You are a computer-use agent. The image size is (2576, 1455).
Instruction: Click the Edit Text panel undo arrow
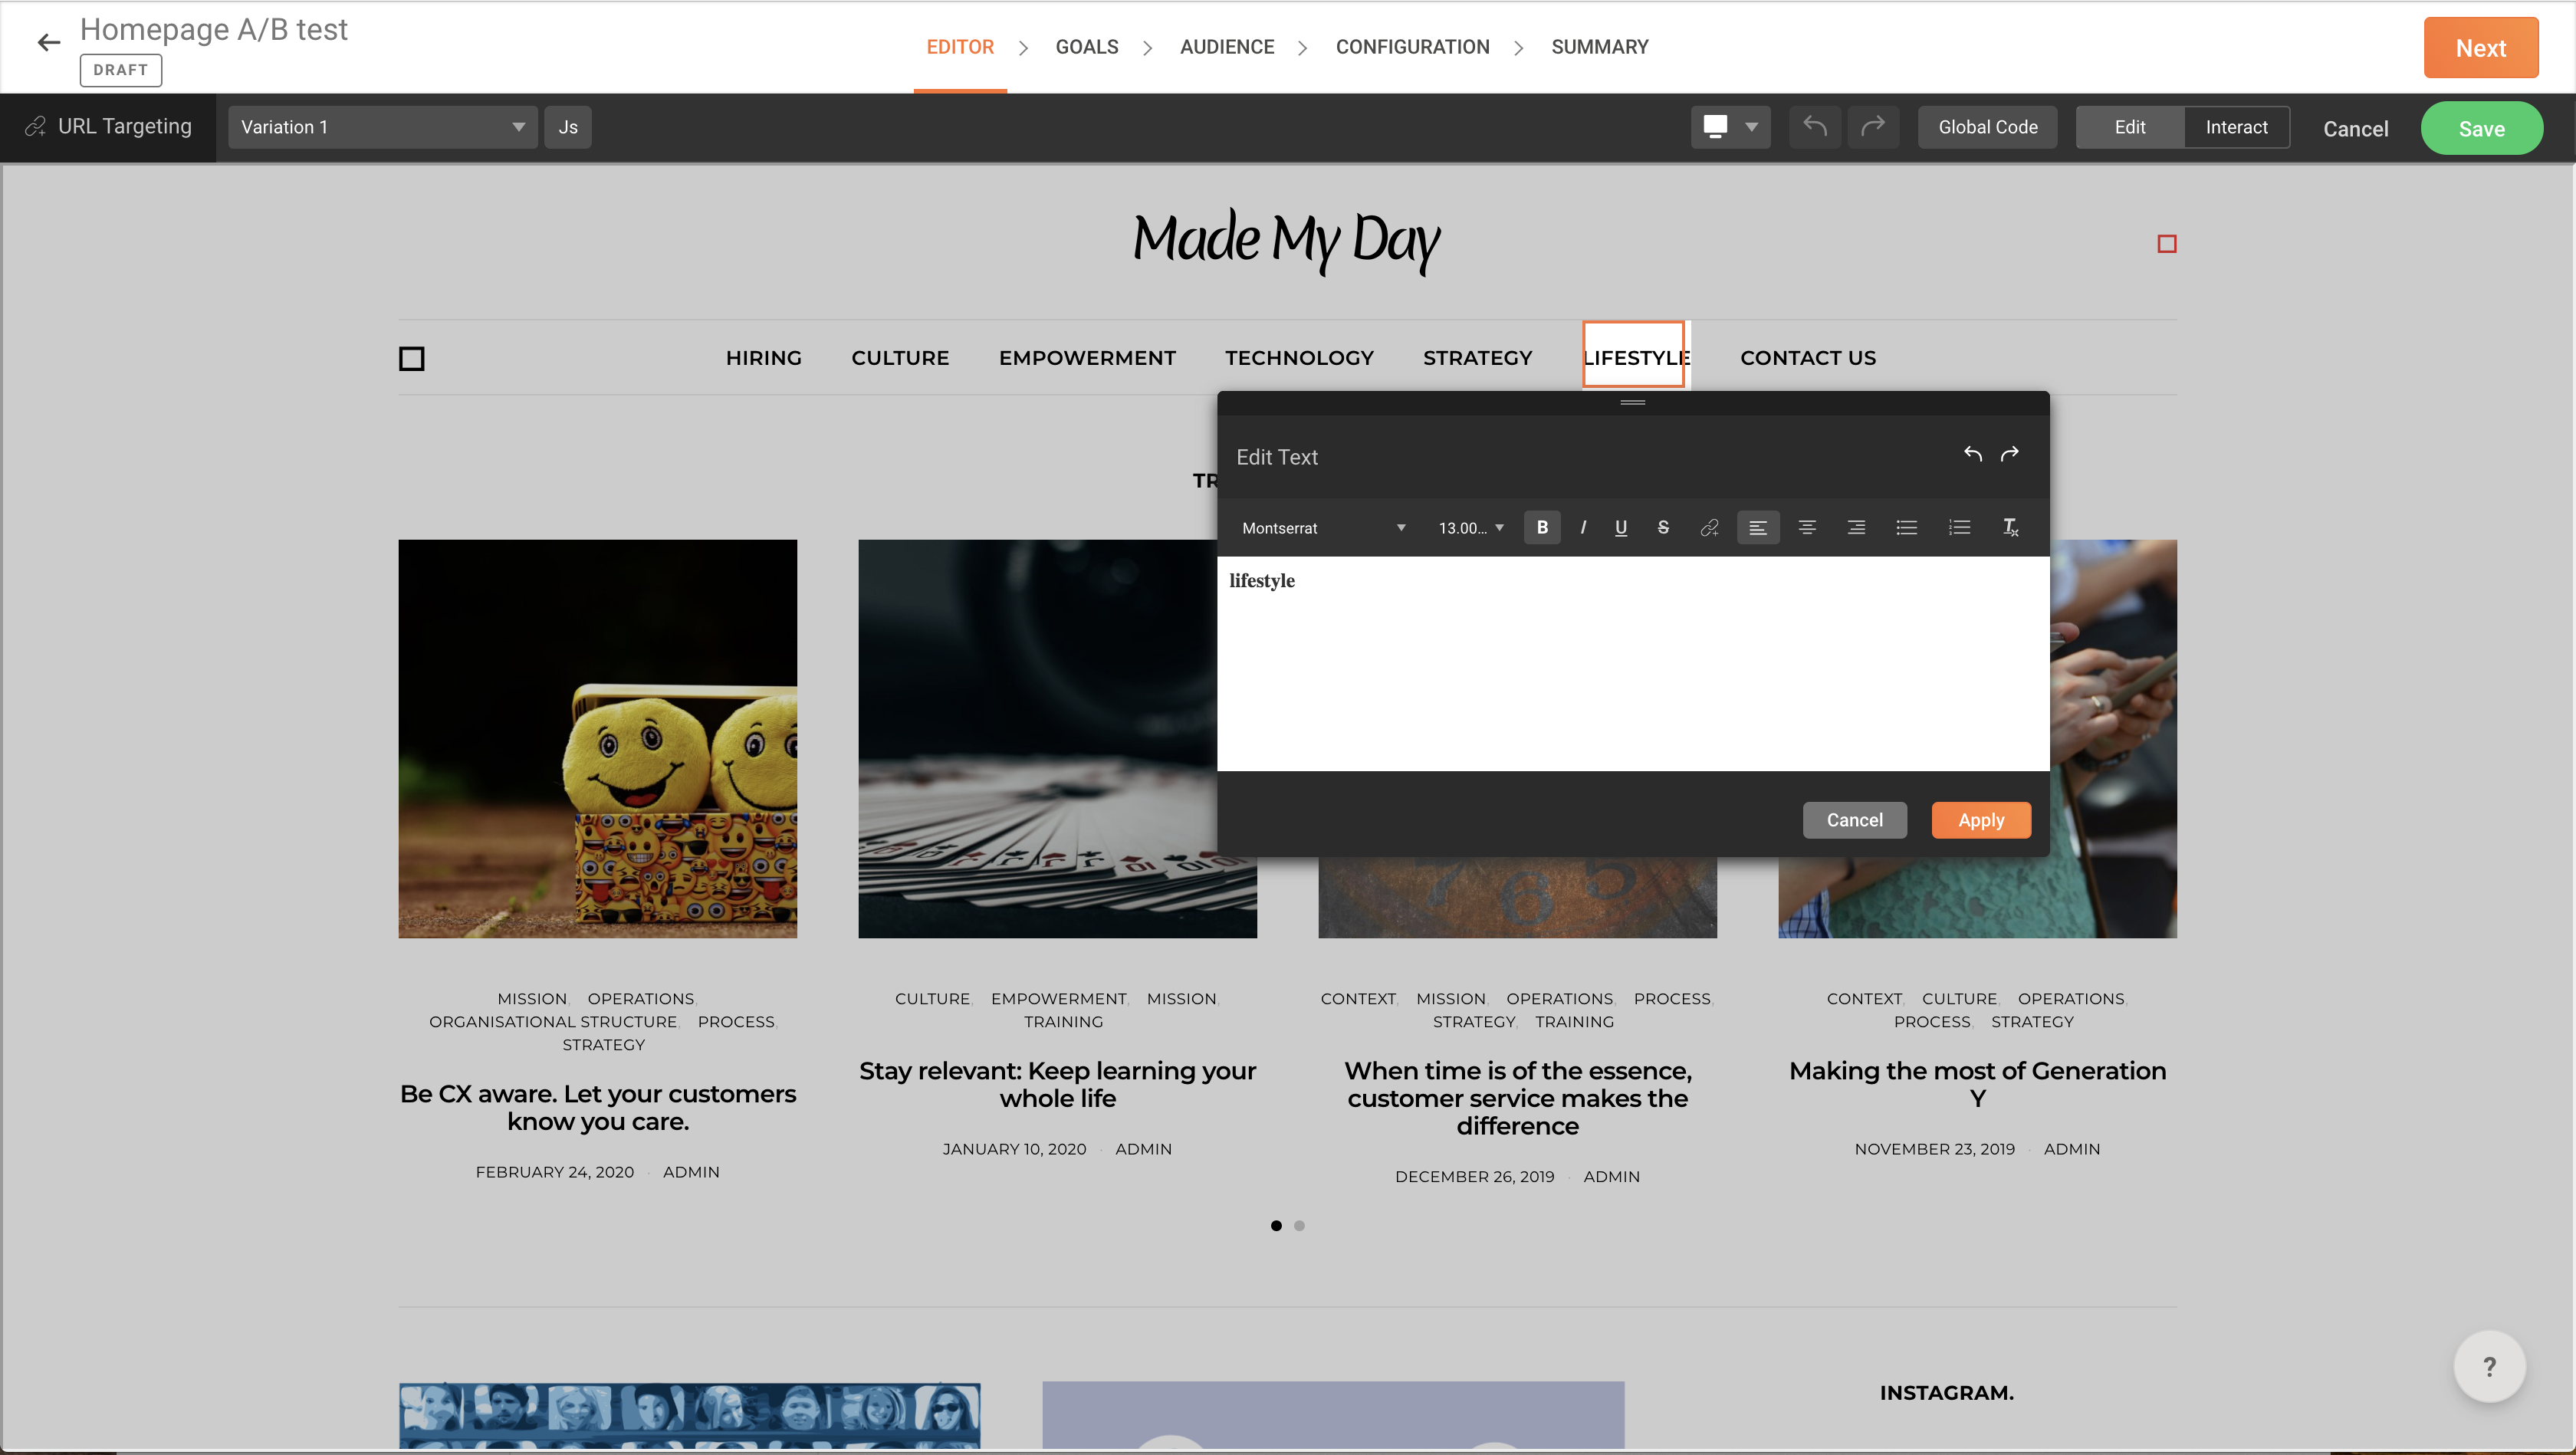click(1972, 455)
